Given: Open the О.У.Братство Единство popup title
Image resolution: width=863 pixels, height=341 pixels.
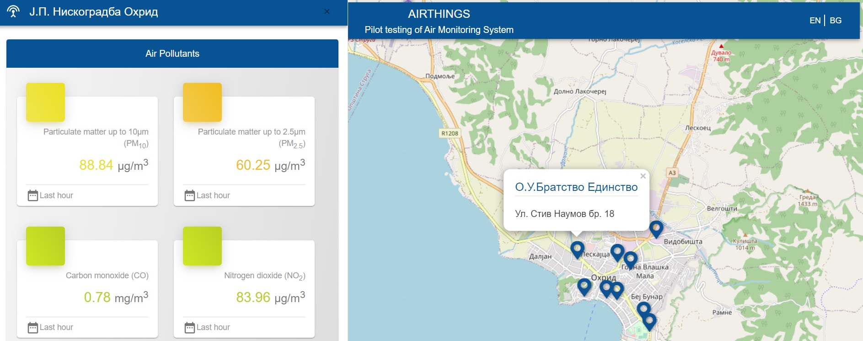Looking at the screenshot, I should coord(576,187).
